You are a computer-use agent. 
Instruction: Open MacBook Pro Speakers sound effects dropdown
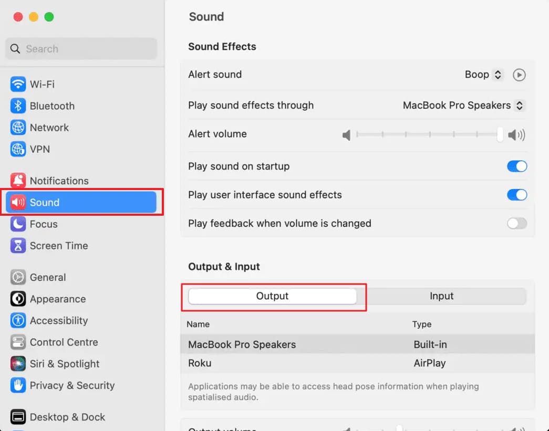click(463, 106)
